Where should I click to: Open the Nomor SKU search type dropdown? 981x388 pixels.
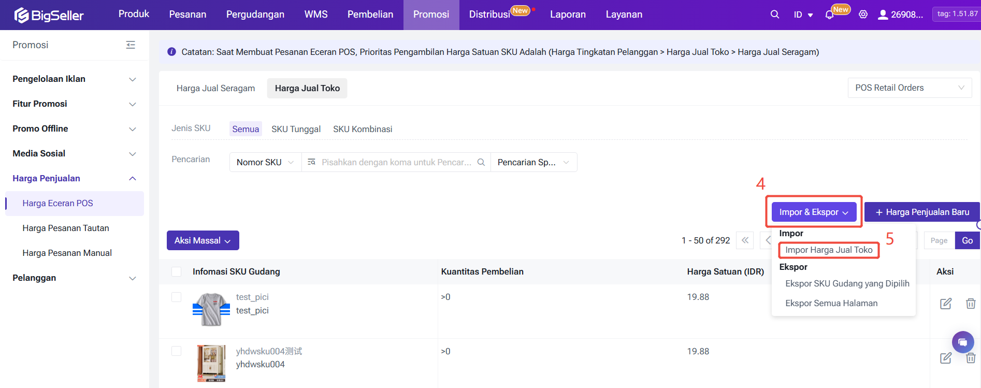tap(265, 162)
